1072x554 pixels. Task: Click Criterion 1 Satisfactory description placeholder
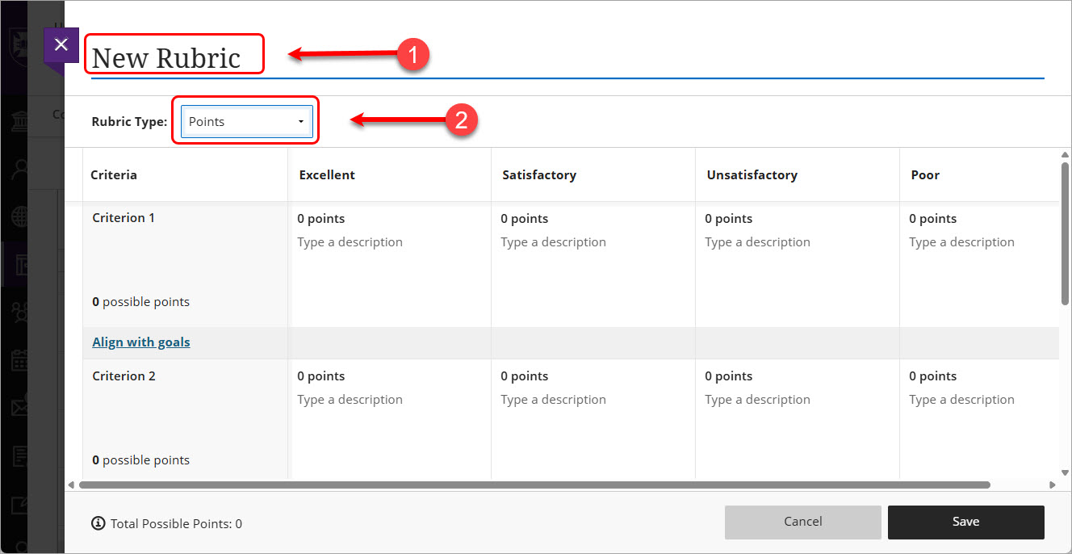tap(553, 242)
